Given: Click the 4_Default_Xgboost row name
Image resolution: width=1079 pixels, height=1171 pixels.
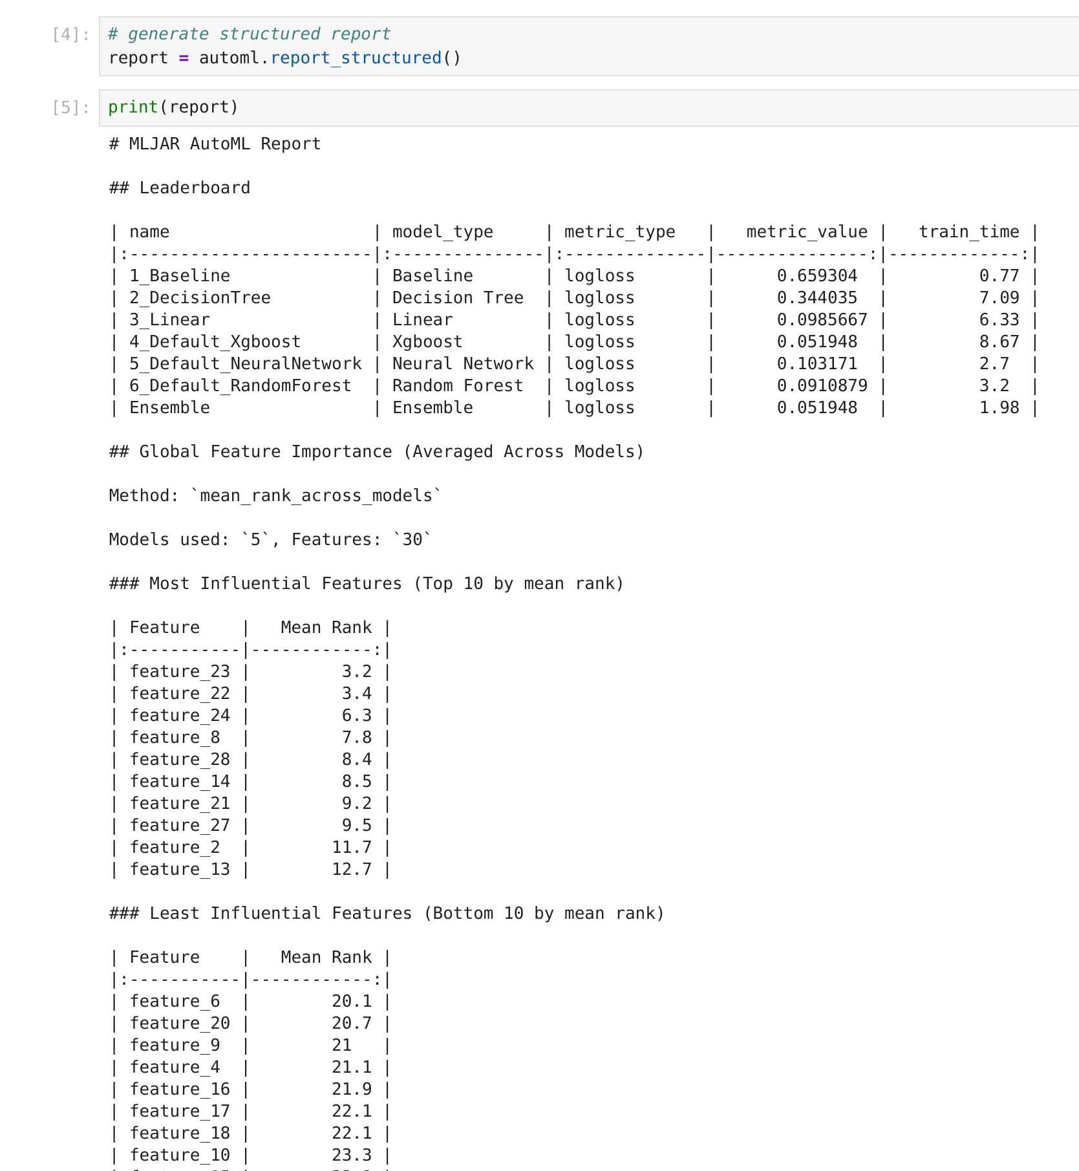Looking at the screenshot, I should coord(215,342).
